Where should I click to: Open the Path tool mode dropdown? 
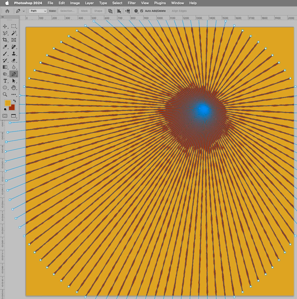[38, 11]
